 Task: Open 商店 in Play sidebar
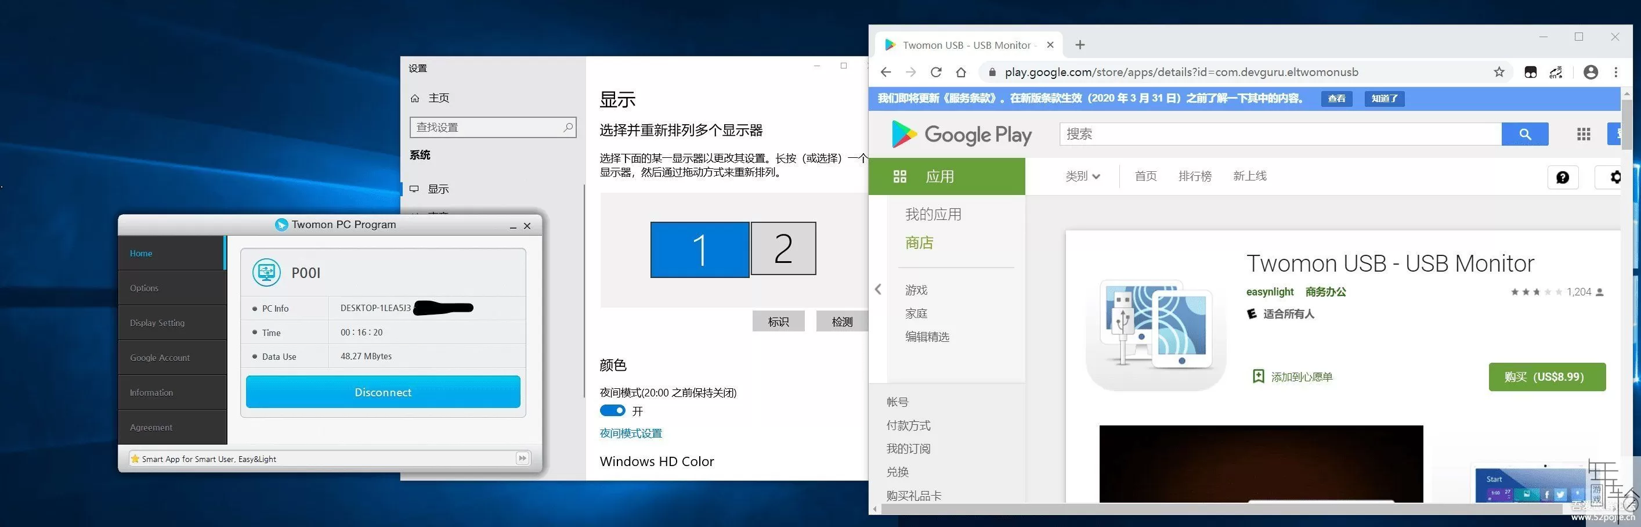(x=919, y=242)
